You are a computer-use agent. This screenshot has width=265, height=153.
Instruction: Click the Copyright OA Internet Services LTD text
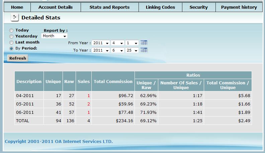(x=59, y=141)
